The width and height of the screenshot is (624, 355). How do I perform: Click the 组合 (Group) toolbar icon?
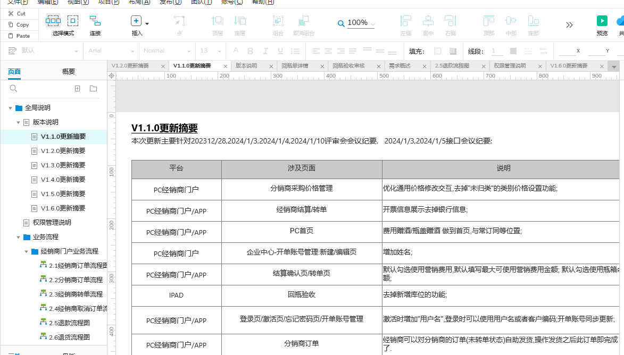[278, 21]
